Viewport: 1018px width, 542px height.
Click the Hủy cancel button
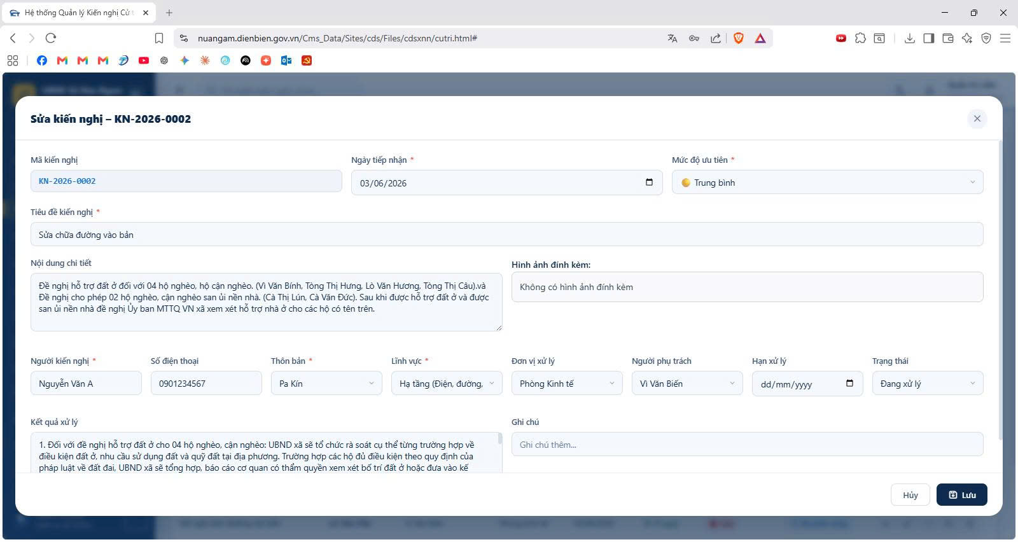[x=910, y=495]
